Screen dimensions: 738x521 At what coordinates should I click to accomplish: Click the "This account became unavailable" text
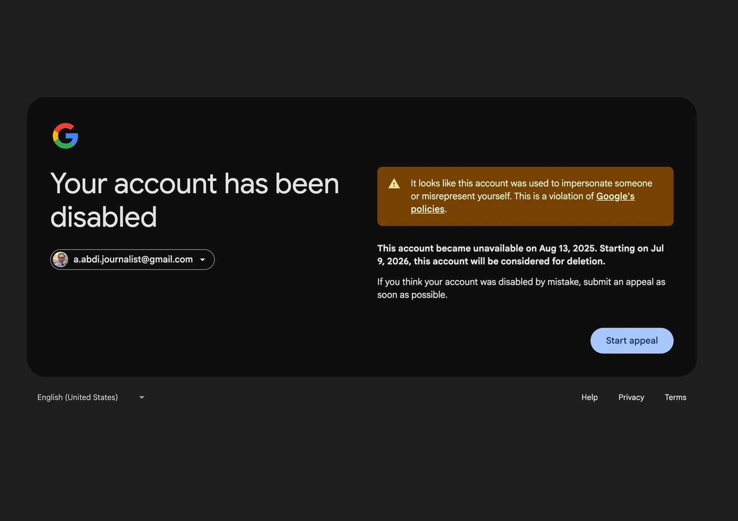click(450, 248)
